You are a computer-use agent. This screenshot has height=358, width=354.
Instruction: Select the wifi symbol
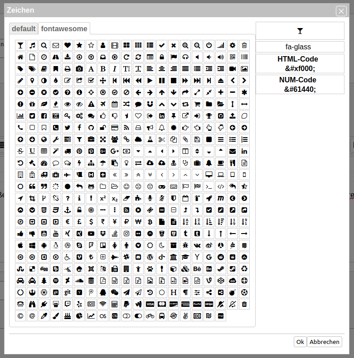pos(103,304)
